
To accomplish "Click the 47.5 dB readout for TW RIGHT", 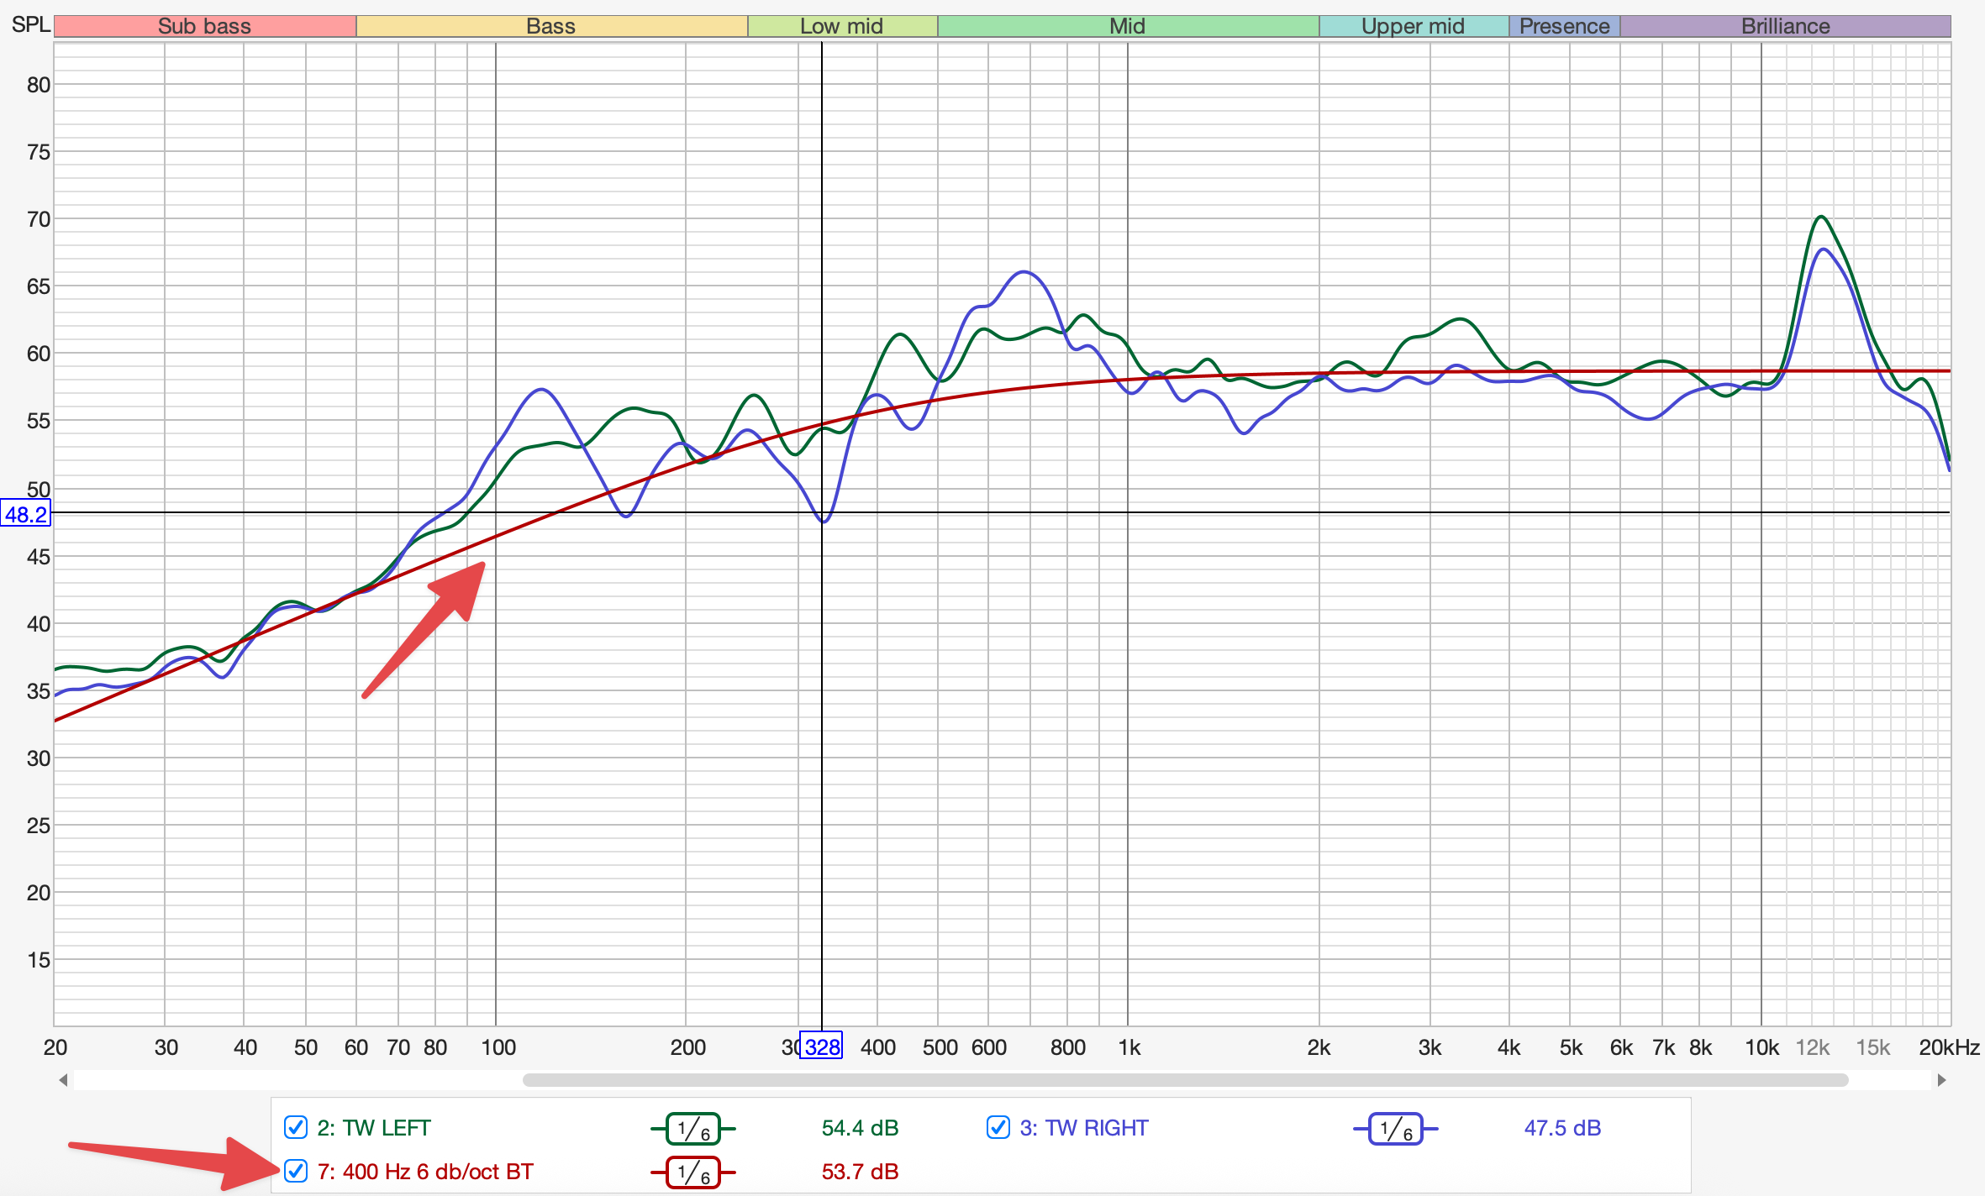I will click(1562, 1128).
